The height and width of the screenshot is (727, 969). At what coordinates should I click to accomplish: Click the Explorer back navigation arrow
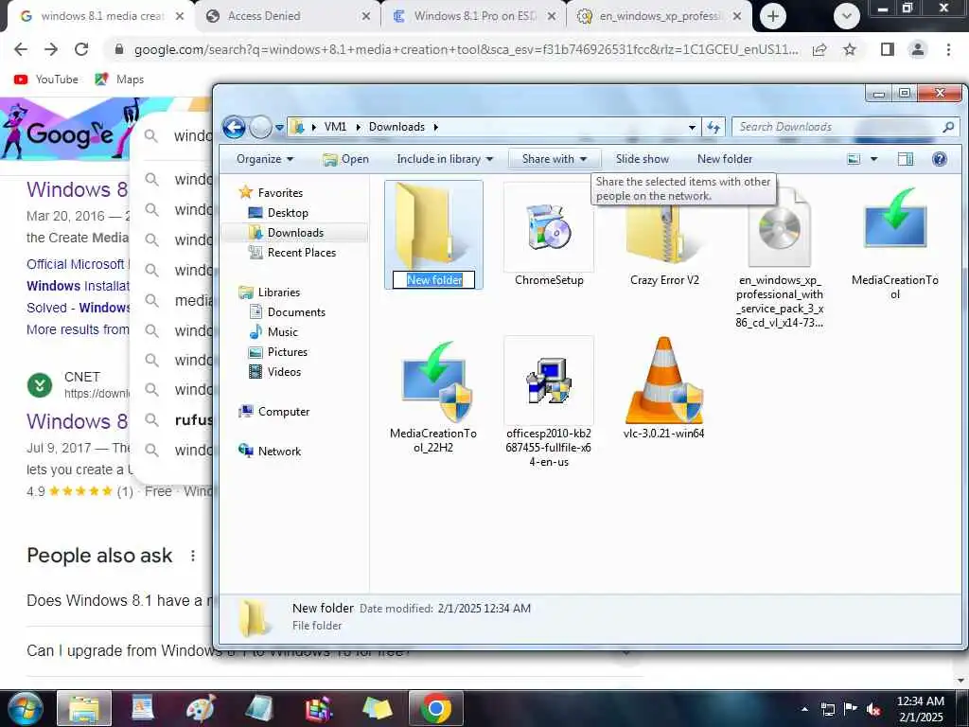tap(235, 128)
